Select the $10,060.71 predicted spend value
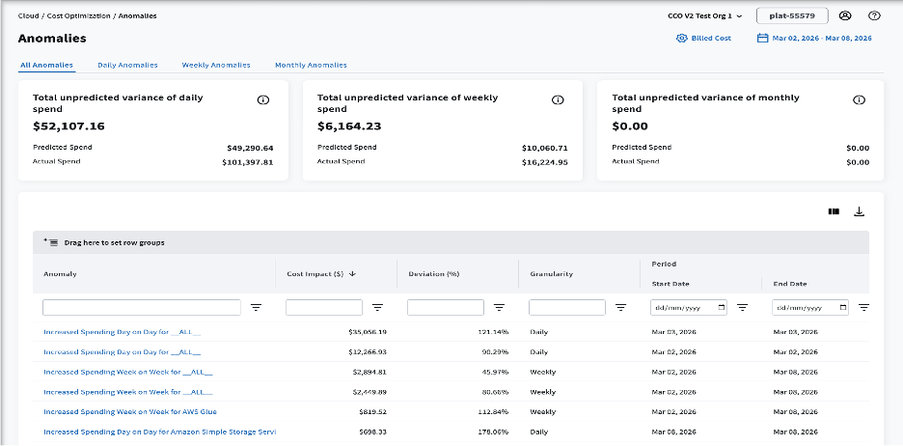The width and height of the screenshot is (903, 446). [545, 148]
